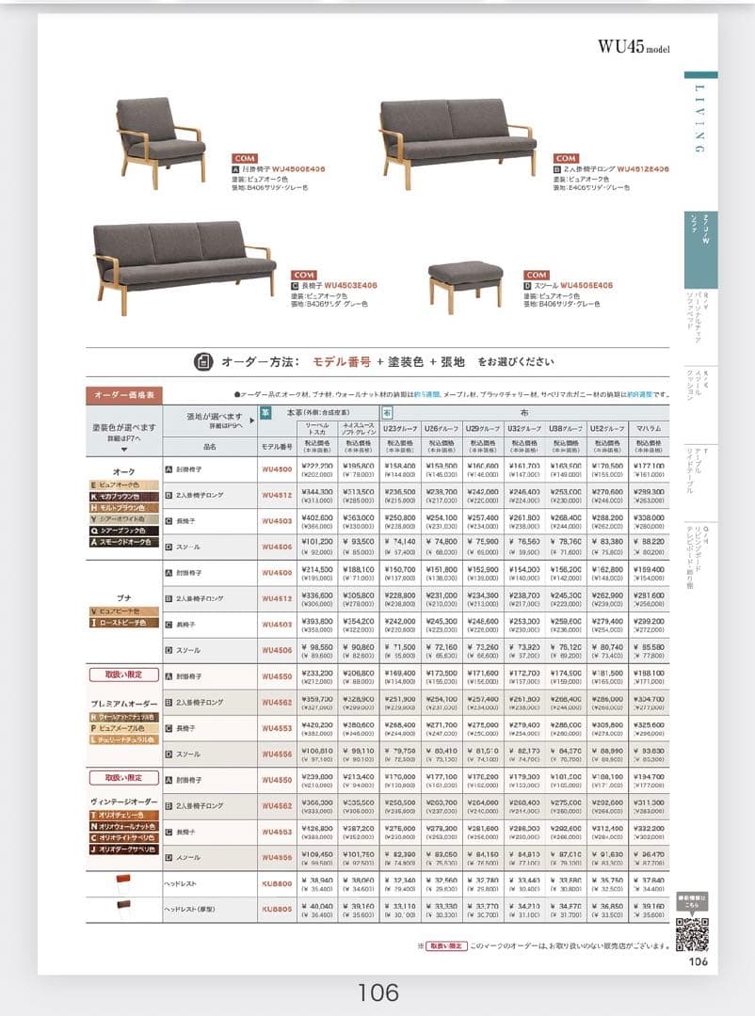
Task: Click the three-seat long sofa photo
Action: click(x=184, y=265)
